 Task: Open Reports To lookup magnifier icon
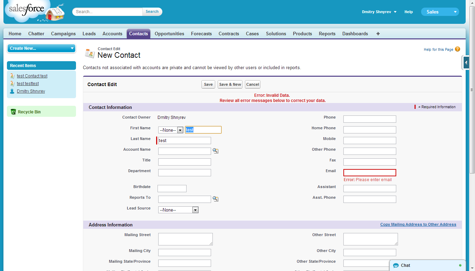(215, 199)
